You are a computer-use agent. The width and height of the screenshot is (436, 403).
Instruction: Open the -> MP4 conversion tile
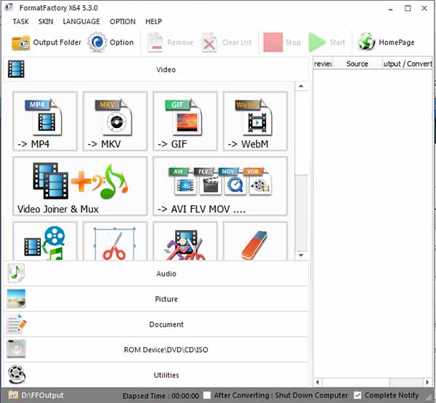45,121
